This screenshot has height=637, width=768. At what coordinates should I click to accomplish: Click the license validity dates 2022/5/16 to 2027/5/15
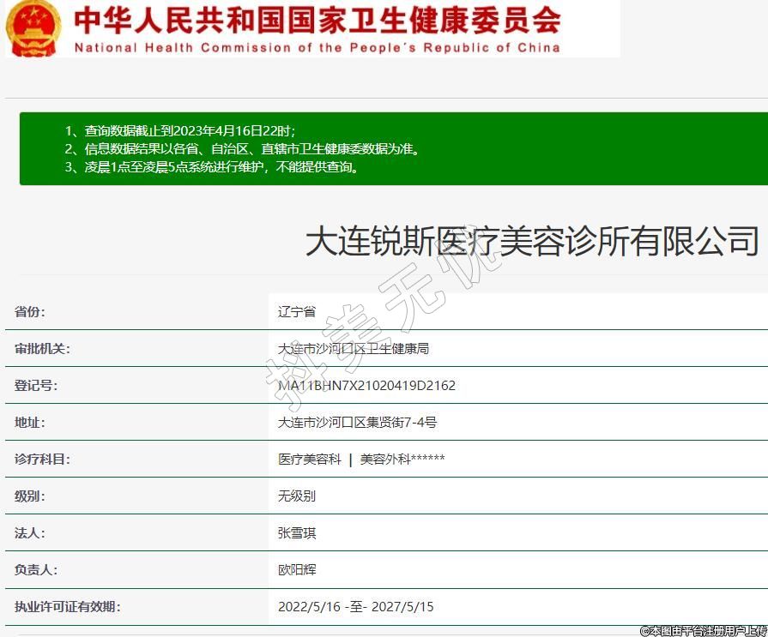click(x=355, y=607)
